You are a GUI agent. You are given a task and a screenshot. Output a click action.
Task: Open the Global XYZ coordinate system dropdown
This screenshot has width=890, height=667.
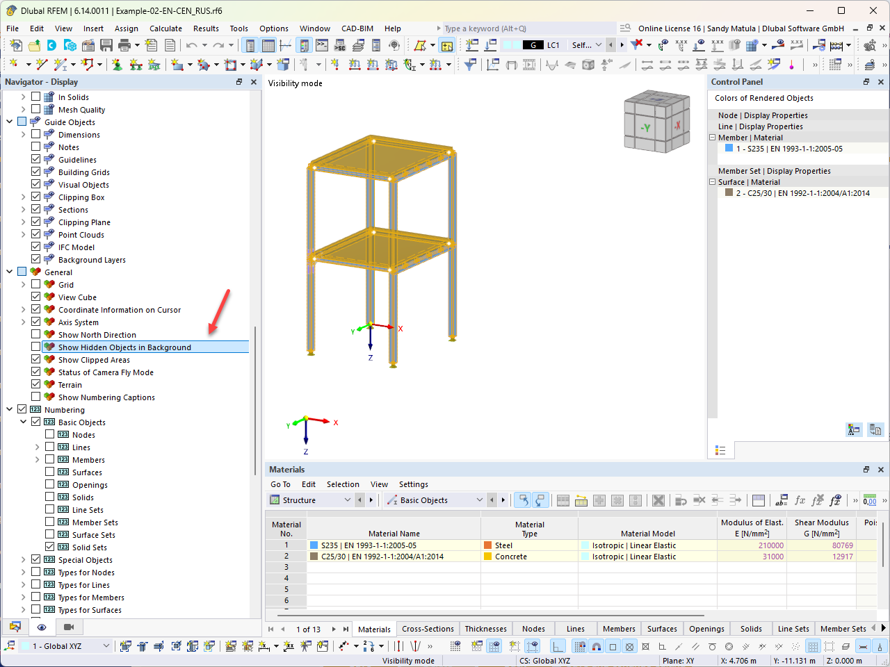tap(65, 646)
